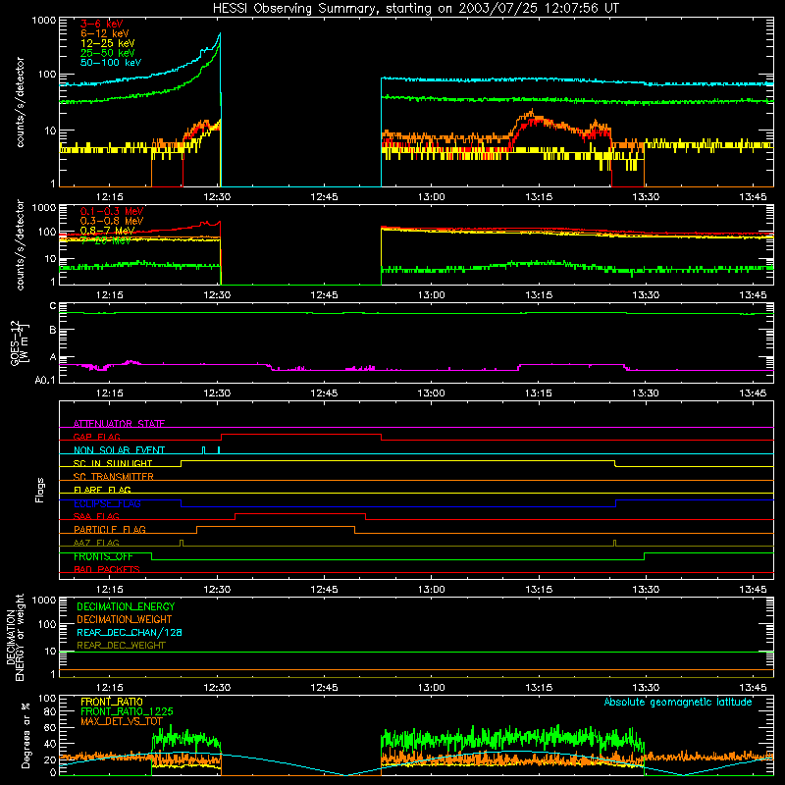The height and width of the screenshot is (785, 785).
Task: Select the cyan 50-100 keV legend entry
Action: tap(111, 63)
